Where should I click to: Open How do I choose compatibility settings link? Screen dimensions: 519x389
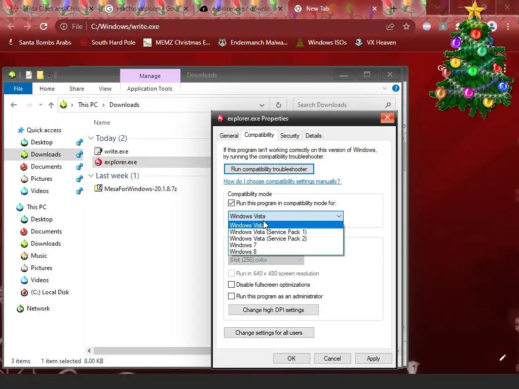(x=282, y=181)
